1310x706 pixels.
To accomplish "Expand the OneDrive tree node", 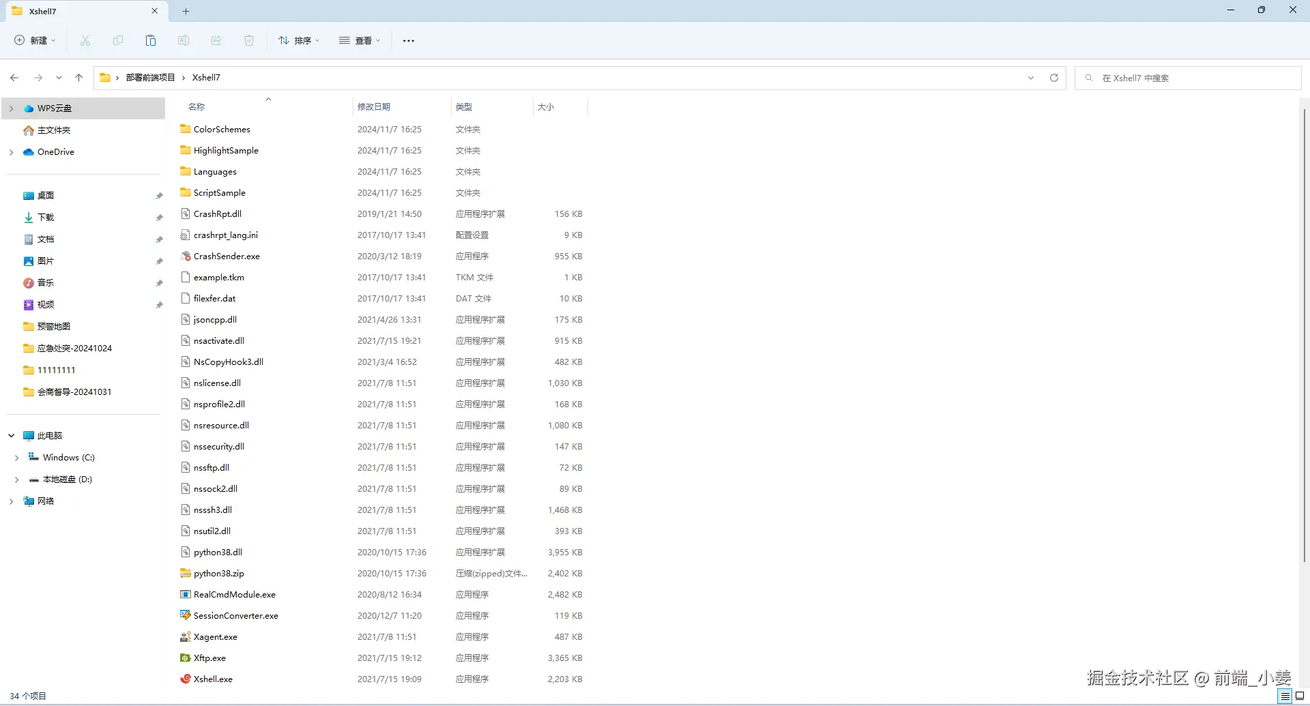I will tap(12, 152).
